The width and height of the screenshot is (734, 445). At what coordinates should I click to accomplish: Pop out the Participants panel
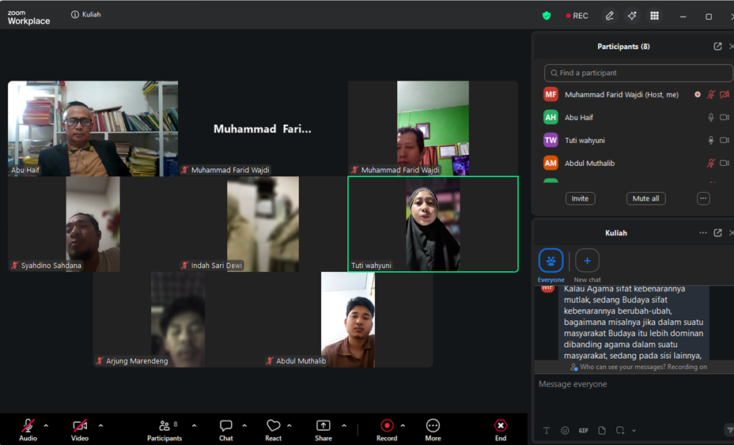(x=717, y=47)
